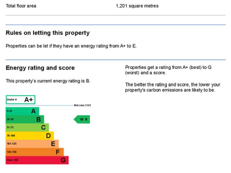
Task: Click the 'Rules on letting this property' heading
Action: tap(48, 33)
